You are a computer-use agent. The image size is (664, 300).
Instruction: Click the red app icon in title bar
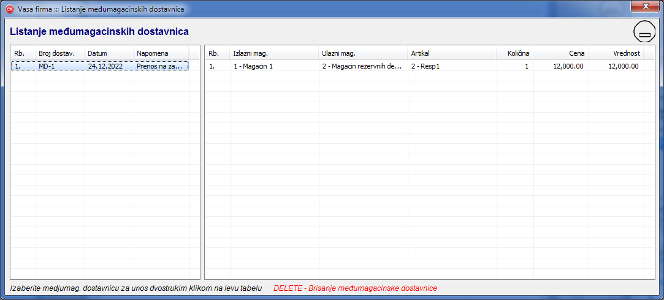tap(10, 9)
